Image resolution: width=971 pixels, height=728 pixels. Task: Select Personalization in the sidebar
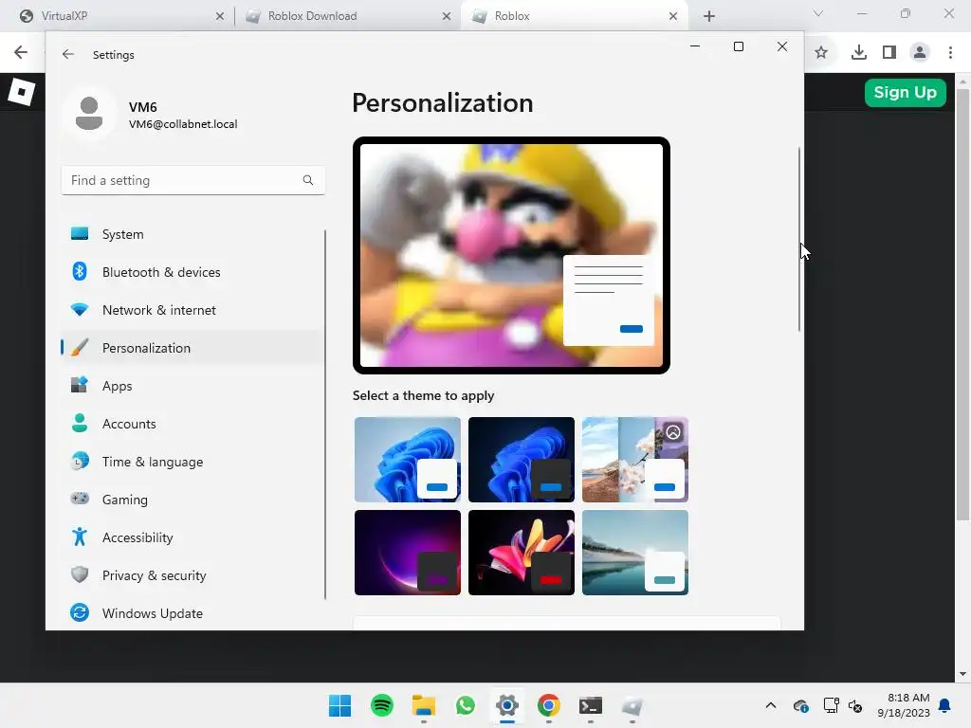click(x=192, y=348)
